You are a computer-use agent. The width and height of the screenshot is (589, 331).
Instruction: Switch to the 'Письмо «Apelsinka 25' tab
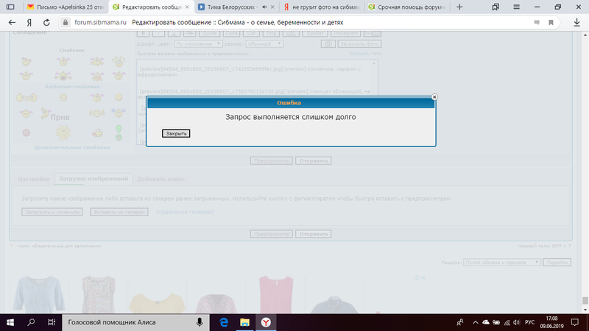point(63,7)
